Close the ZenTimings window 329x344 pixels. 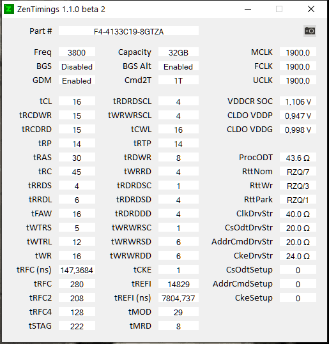point(311,9)
